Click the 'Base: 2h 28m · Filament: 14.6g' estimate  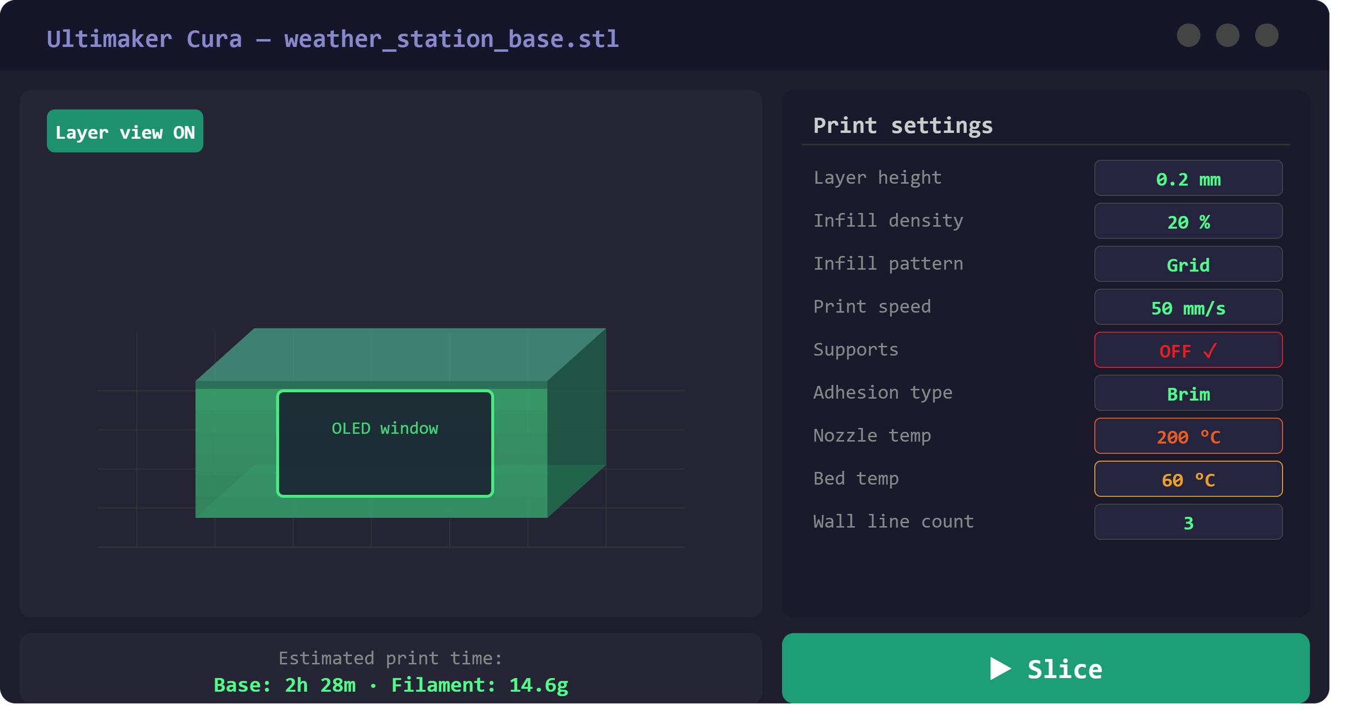coord(391,685)
